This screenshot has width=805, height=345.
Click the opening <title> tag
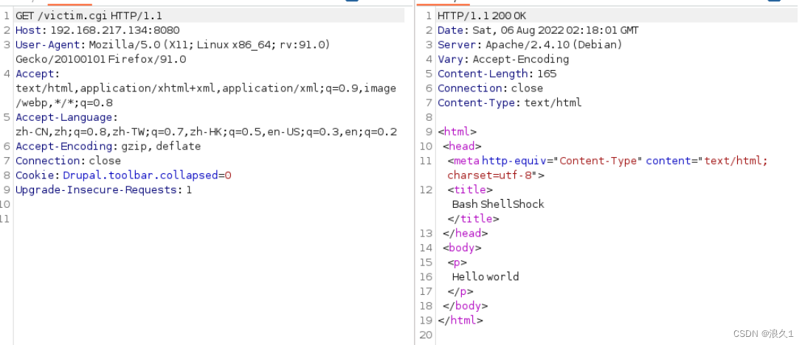(470, 189)
